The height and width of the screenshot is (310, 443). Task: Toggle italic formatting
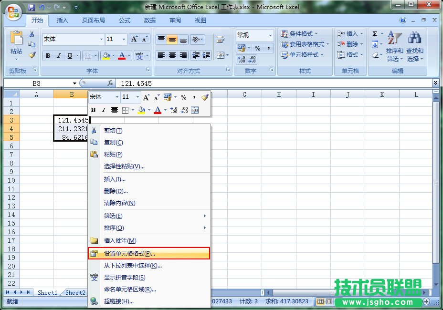coord(59,55)
